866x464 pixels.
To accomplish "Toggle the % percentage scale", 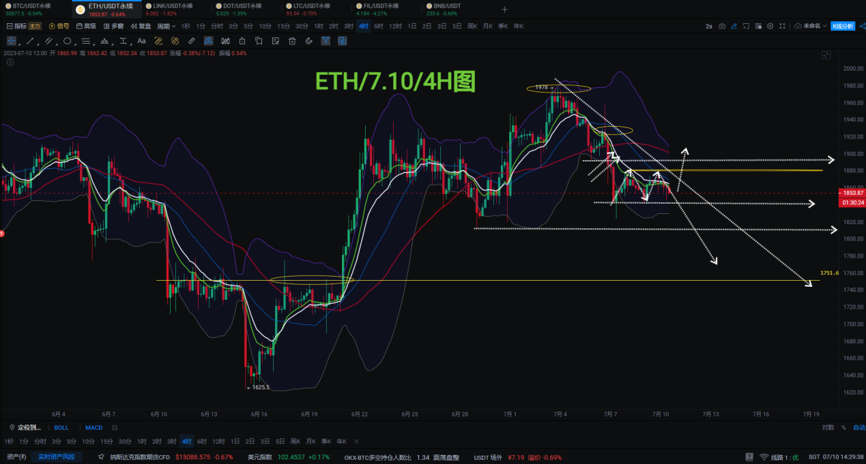I will tap(843, 428).
